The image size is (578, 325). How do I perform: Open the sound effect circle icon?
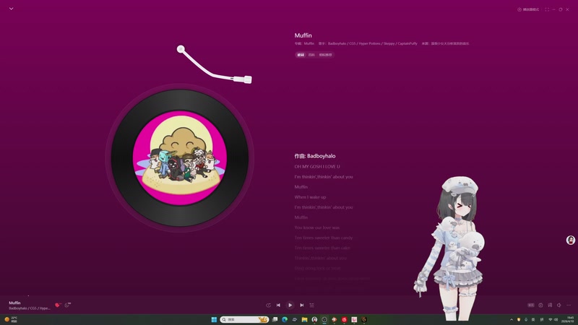pyautogui.click(x=540, y=305)
